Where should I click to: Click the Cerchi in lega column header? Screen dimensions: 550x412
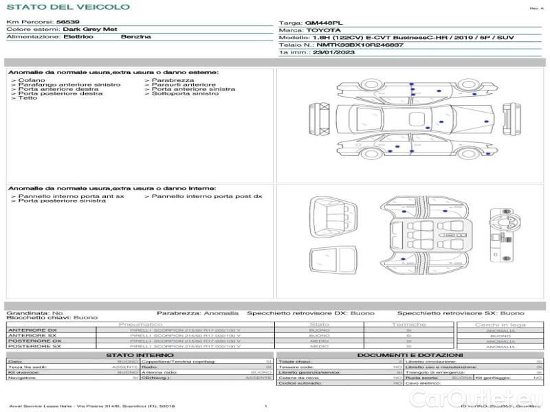500,324
